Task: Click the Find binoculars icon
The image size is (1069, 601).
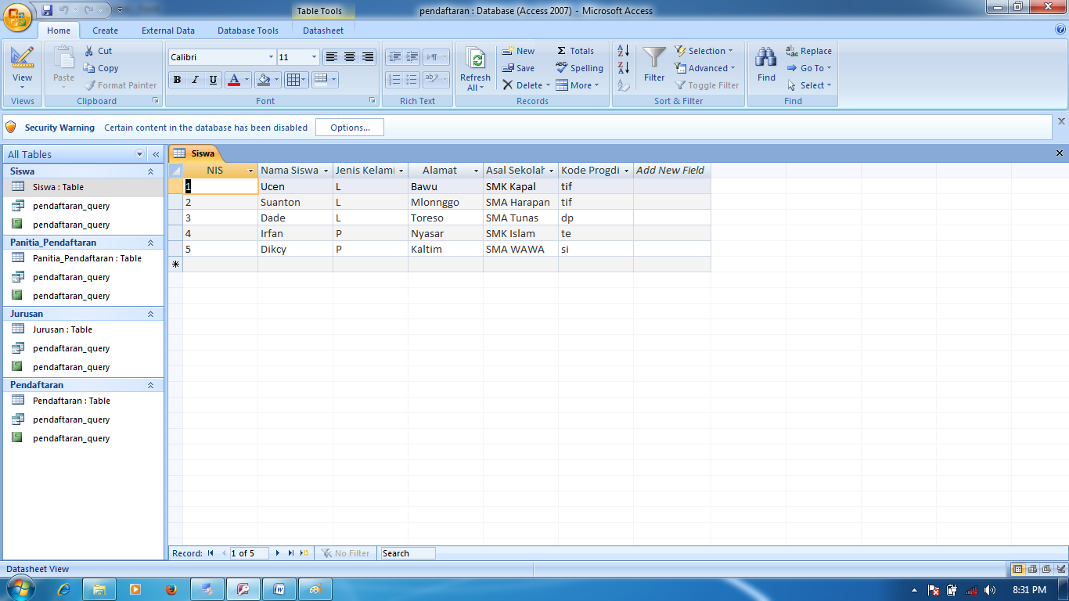Action: click(766, 57)
